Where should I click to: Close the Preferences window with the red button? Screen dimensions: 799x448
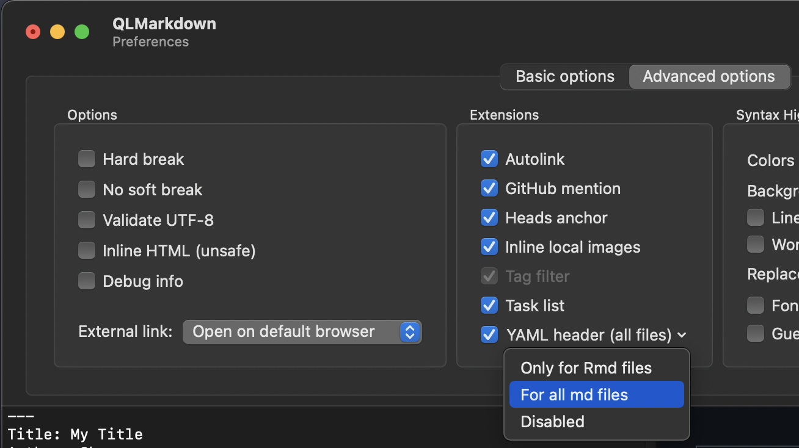click(x=33, y=32)
